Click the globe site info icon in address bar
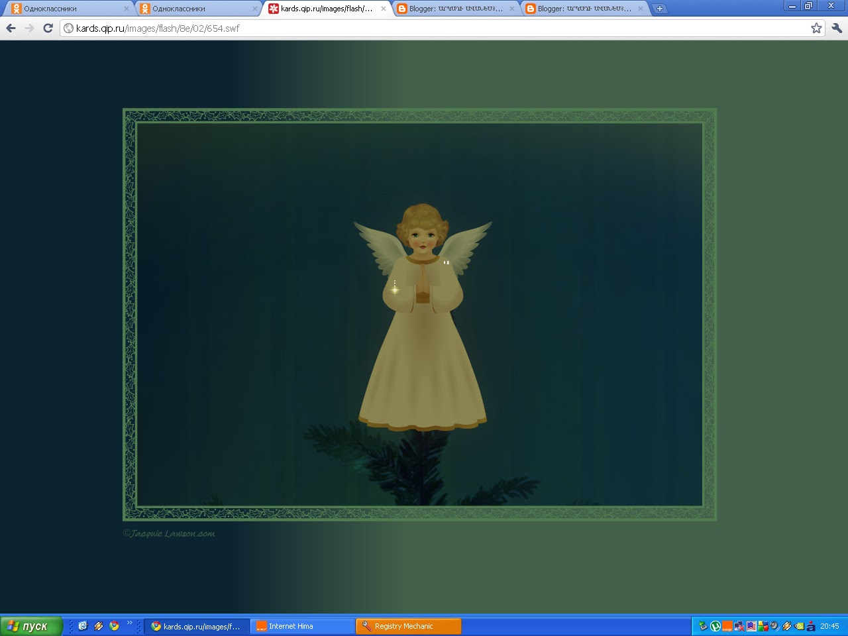 68,28
